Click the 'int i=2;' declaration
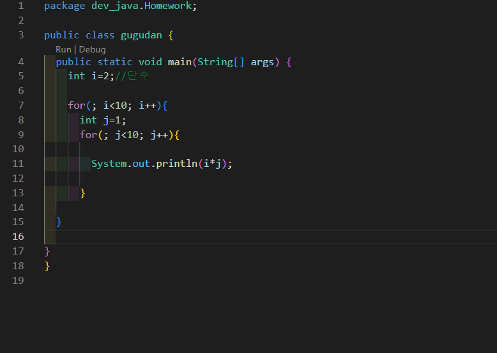Screen dimensions: 497x353 tap(91, 76)
